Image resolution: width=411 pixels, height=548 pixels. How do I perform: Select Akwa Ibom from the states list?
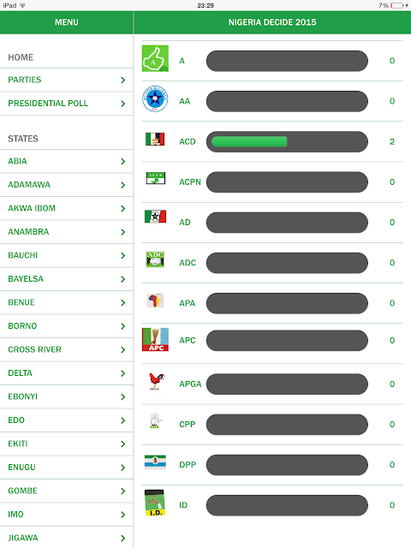click(x=67, y=208)
